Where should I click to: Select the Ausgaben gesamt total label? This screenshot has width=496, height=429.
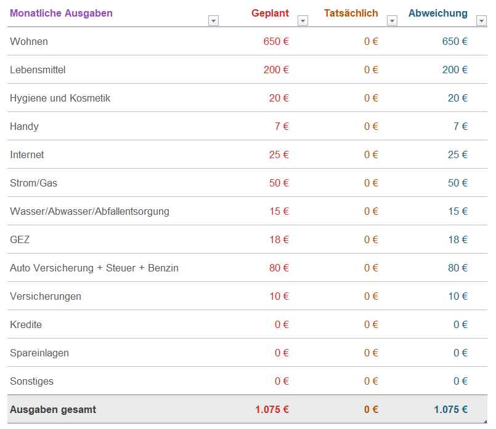point(53,409)
